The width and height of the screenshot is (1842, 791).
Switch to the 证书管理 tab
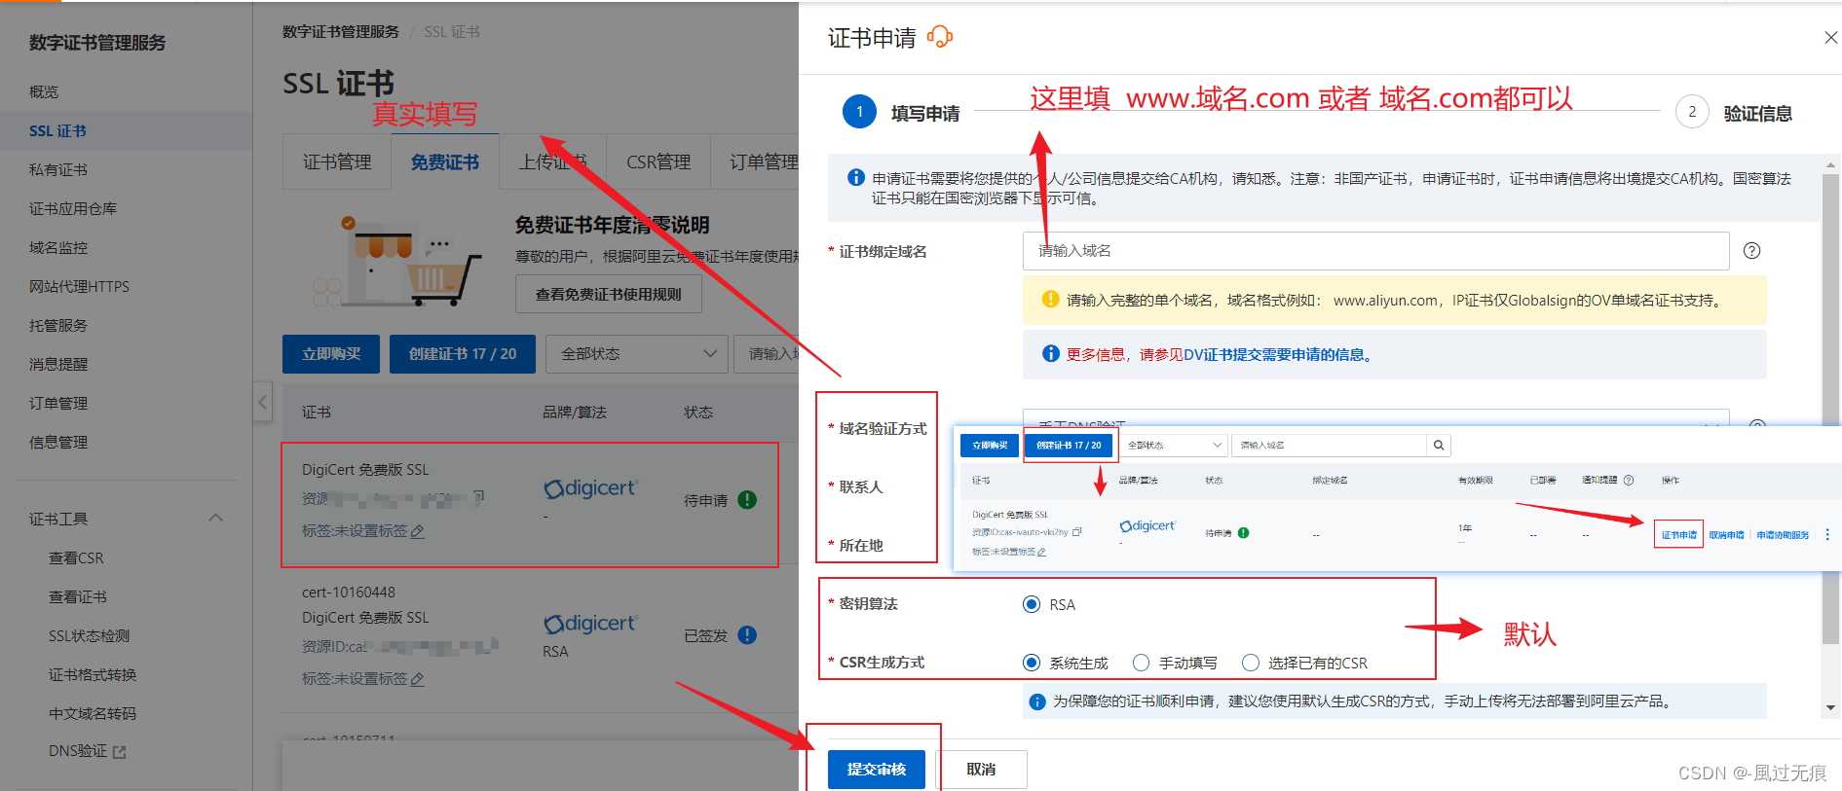pyautogui.click(x=337, y=162)
